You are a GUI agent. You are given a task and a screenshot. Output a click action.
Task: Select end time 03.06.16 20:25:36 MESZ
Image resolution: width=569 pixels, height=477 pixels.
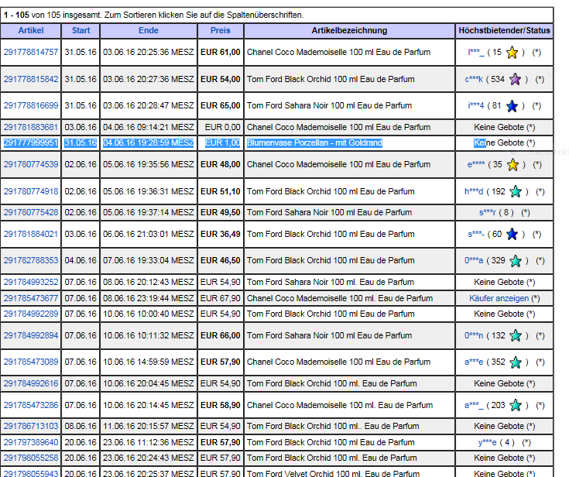coord(149,53)
